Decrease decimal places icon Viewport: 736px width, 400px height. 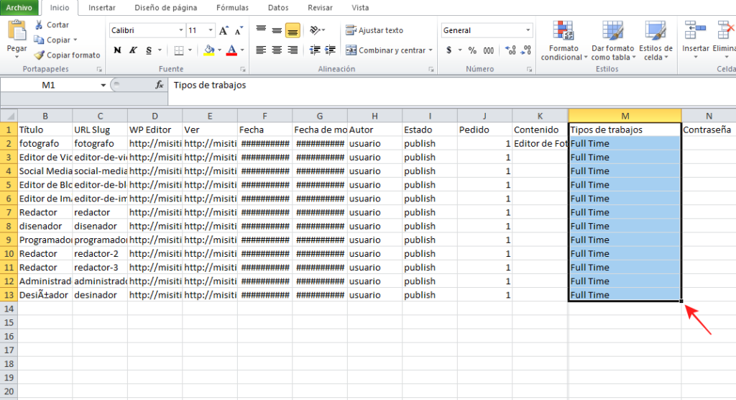[525, 50]
